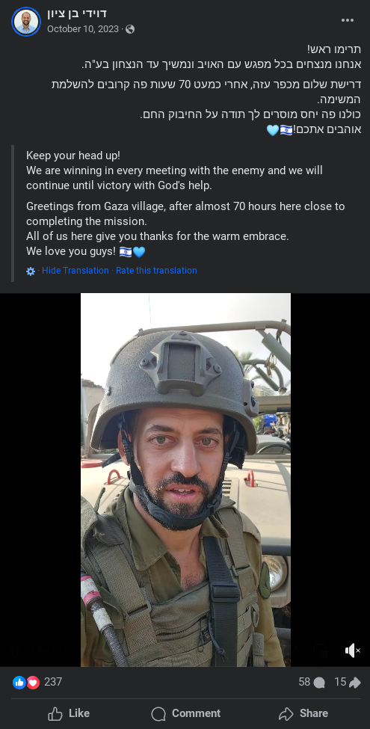Screen dimensions: 370x729
Task: Click the Comment button
Action: [186, 713]
